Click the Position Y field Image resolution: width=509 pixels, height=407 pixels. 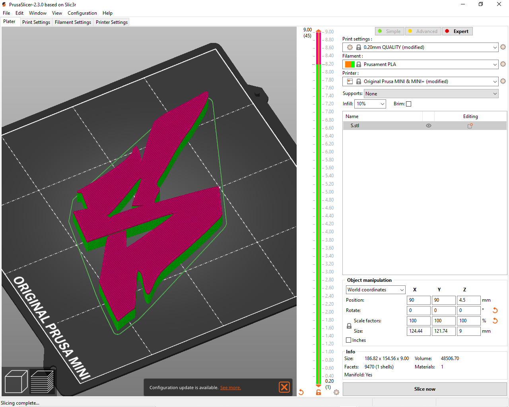coord(443,300)
